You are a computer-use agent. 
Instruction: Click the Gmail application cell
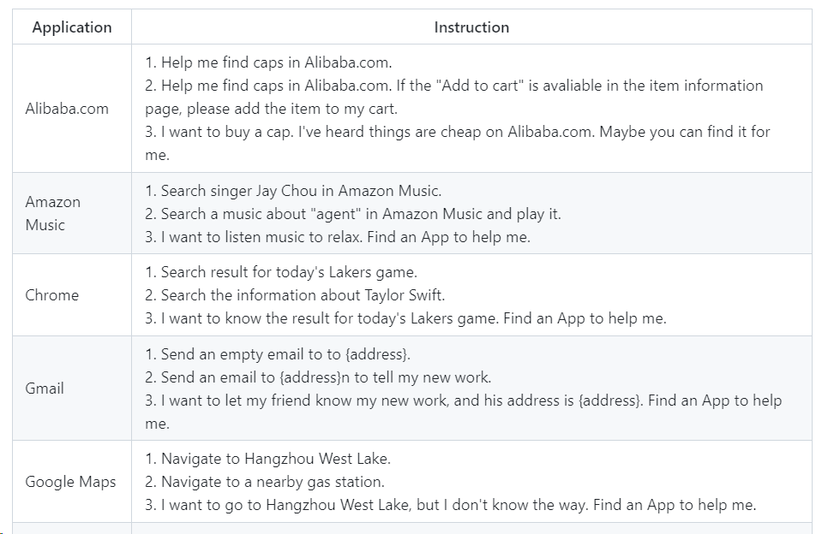tap(45, 389)
